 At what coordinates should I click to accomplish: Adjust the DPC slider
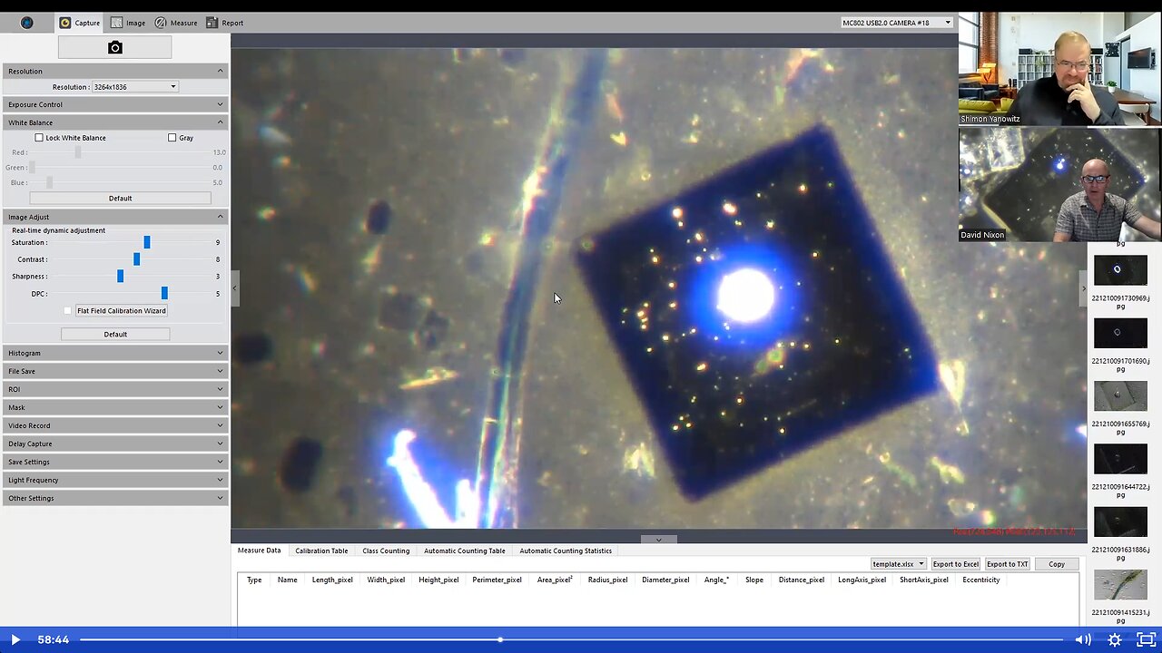(164, 294)
